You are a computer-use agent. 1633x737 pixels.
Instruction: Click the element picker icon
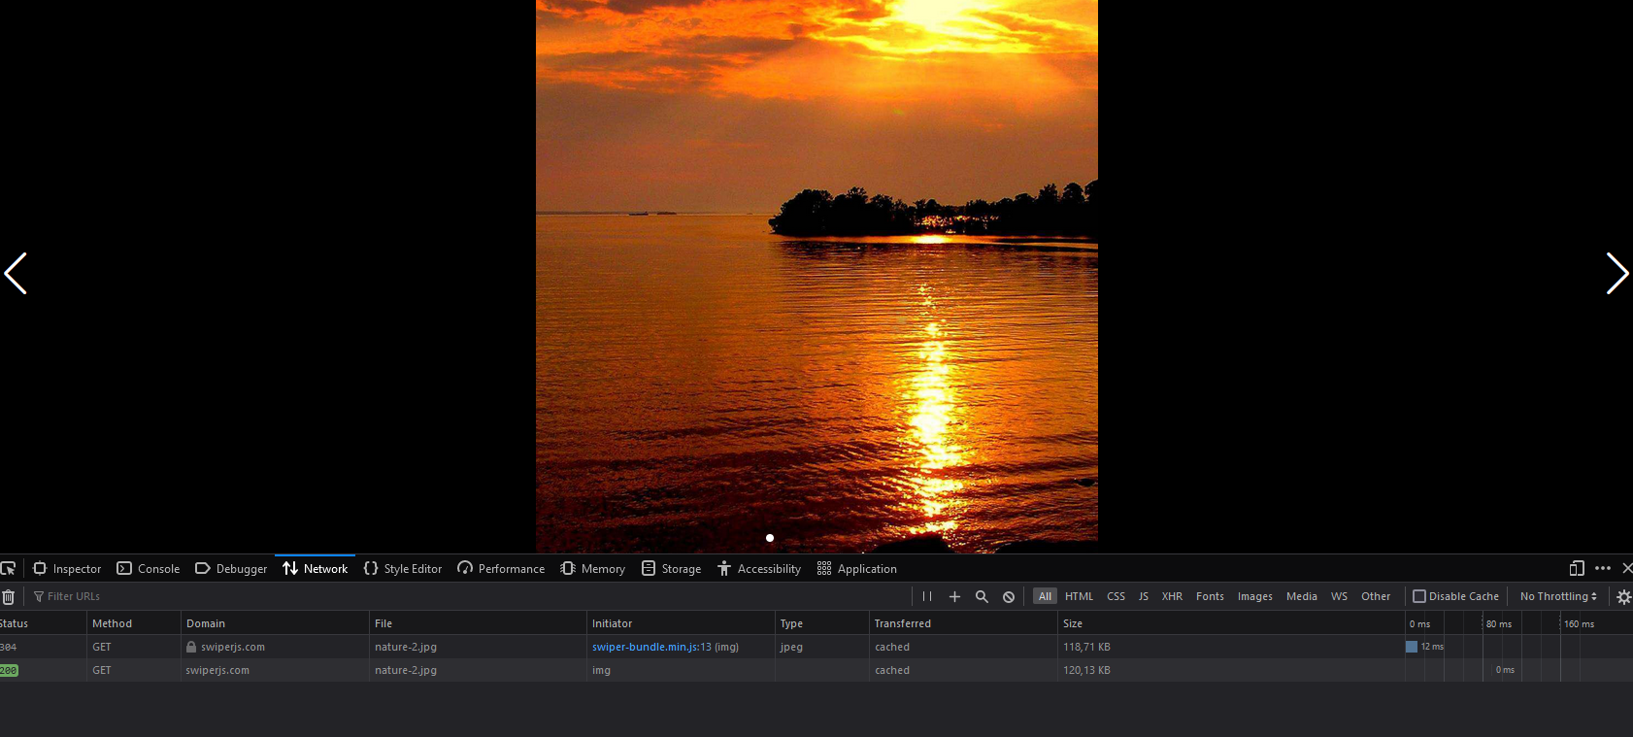[8, 569]
